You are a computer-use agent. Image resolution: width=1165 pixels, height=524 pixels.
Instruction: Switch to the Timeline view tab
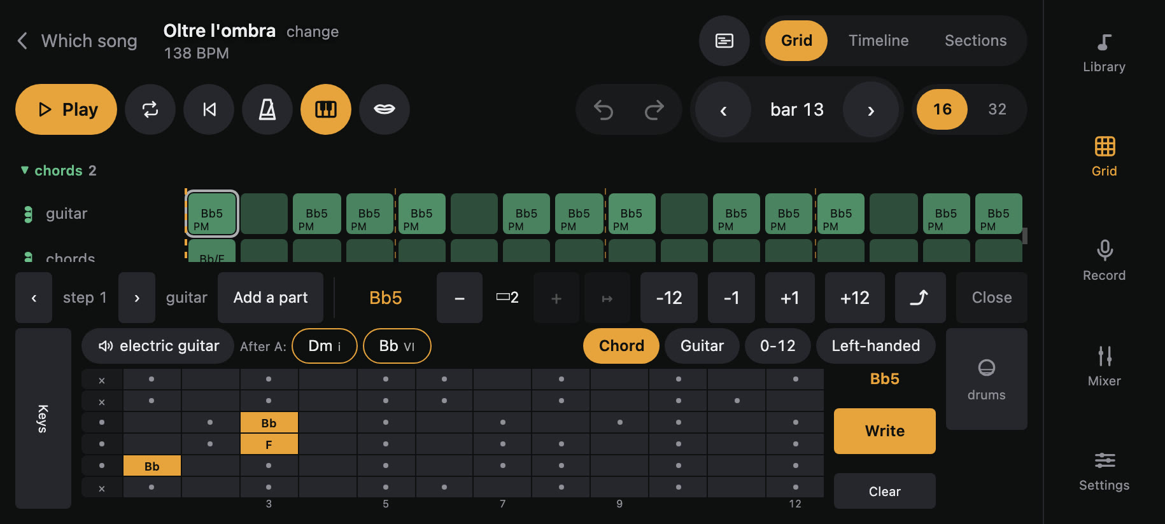[x=879, y=41]
